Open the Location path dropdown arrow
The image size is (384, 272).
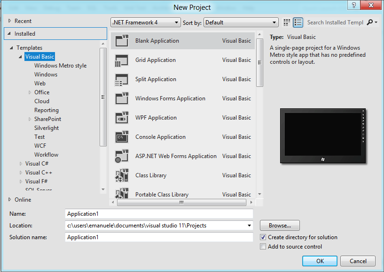point(249,225)
